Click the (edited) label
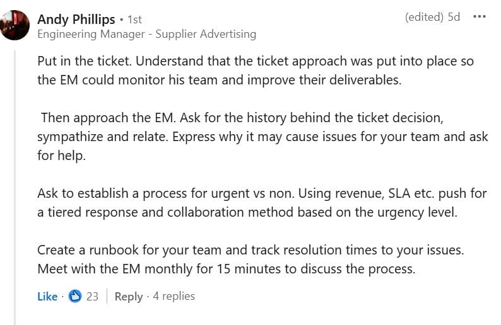The width and height of the screenshot is (501, 325). coord(424,17)
